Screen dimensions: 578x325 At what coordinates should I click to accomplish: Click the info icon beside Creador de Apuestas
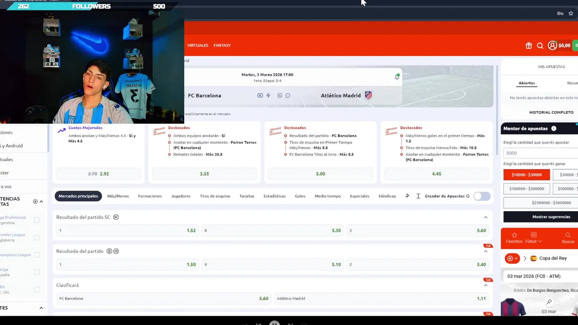click(x=467, y=196)
